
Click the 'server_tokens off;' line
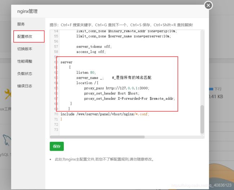94,46
